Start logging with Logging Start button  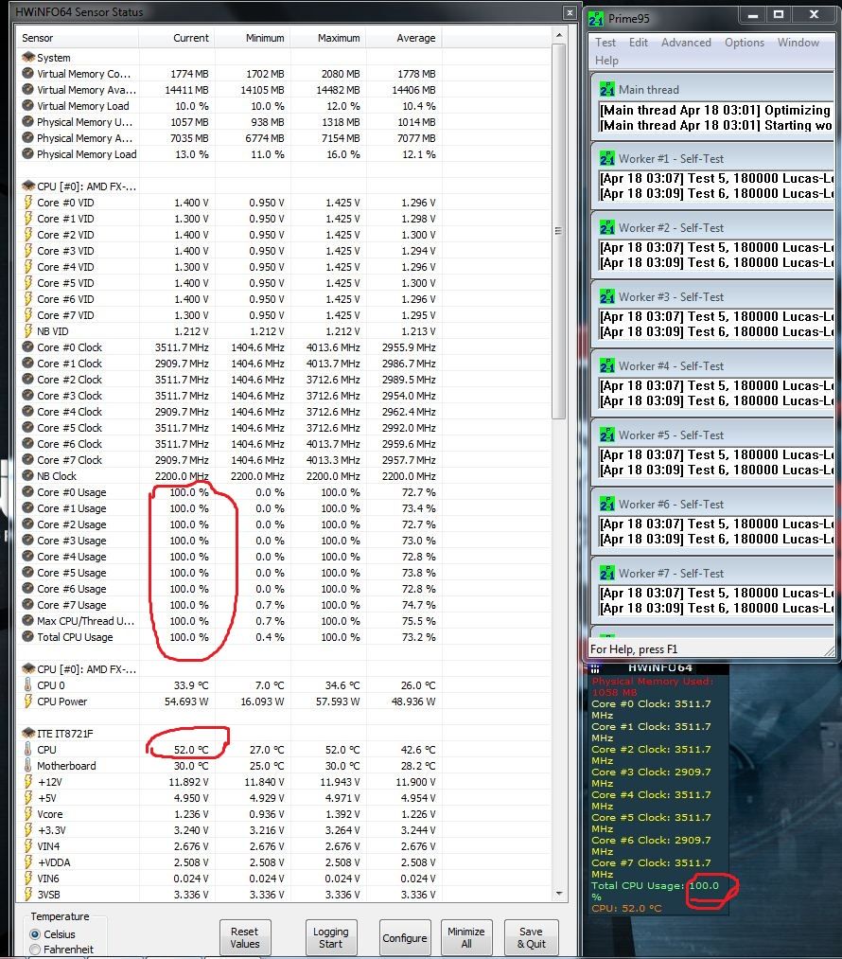330,937
